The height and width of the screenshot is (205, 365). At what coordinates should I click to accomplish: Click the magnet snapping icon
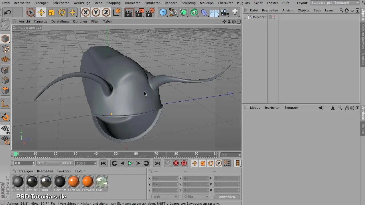(5, 117)
